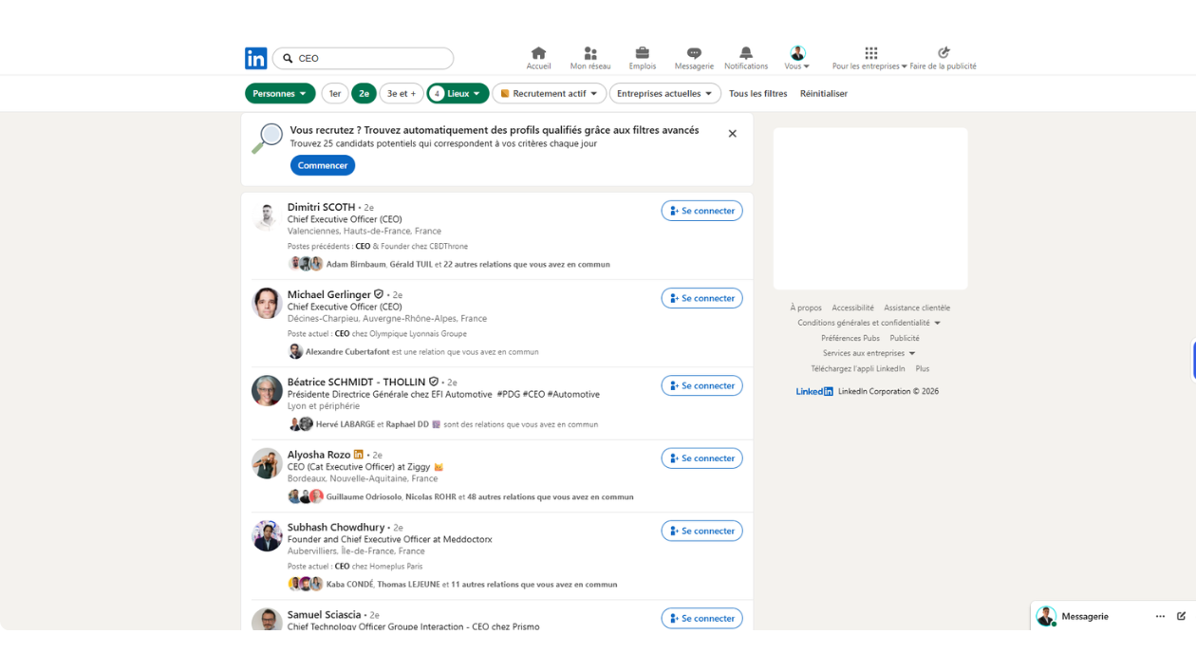Click the search magnifier icon
The height and width of the screenshot is (672, 1196).
click(x=288, y=58)
